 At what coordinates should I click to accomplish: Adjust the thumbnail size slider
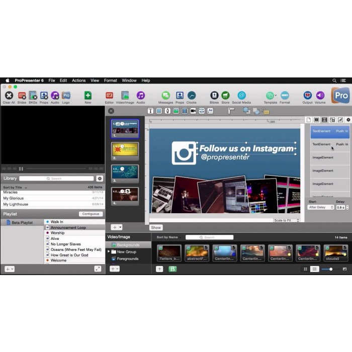pos(331,269)
